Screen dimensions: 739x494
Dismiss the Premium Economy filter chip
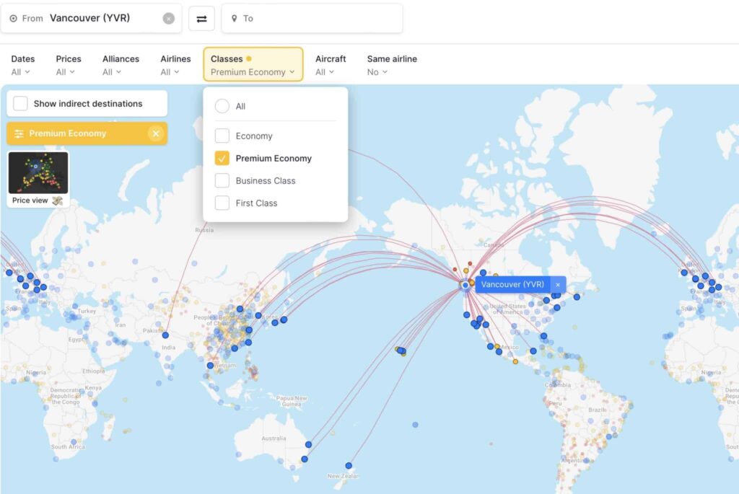[x=157, y=133]
